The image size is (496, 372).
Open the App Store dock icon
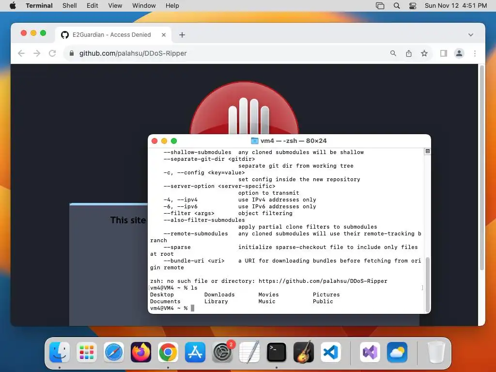point(195,352)
